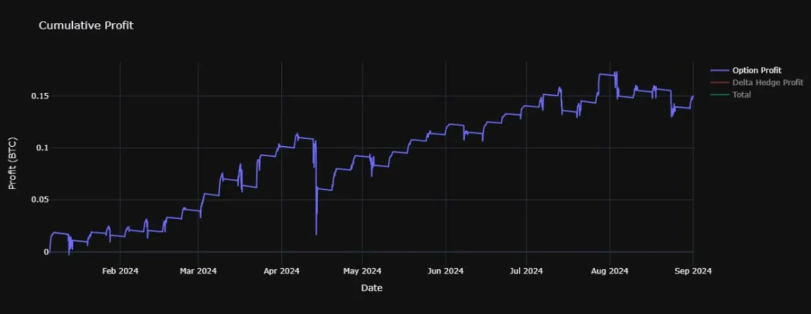Viewport: 811px width, 314px height.
Task: Click the Apr 2024 axis label
Action: (281, 271)
